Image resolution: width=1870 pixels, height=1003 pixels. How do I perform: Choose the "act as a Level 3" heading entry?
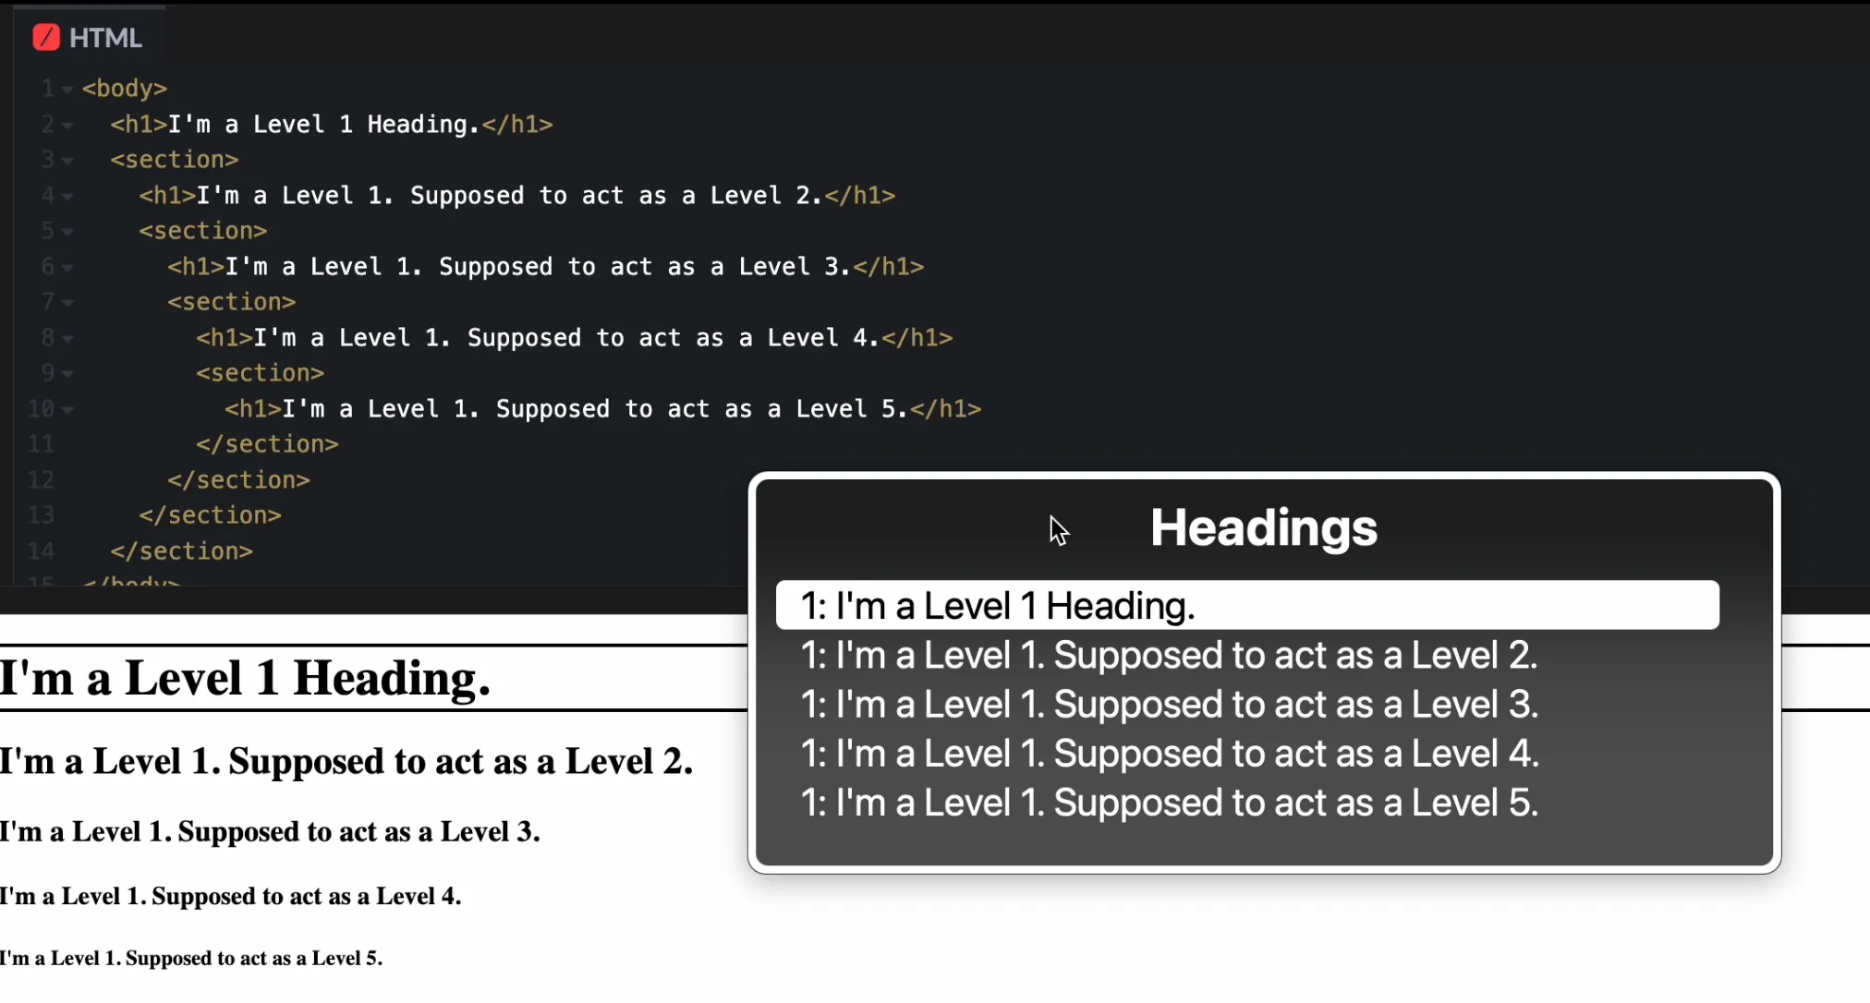coord(1169,705)
